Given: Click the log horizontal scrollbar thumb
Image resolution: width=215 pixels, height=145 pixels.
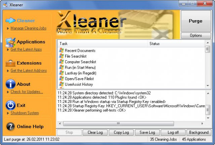Looking at the screenshot, I should pyautogui.click(x=119, y=123).
